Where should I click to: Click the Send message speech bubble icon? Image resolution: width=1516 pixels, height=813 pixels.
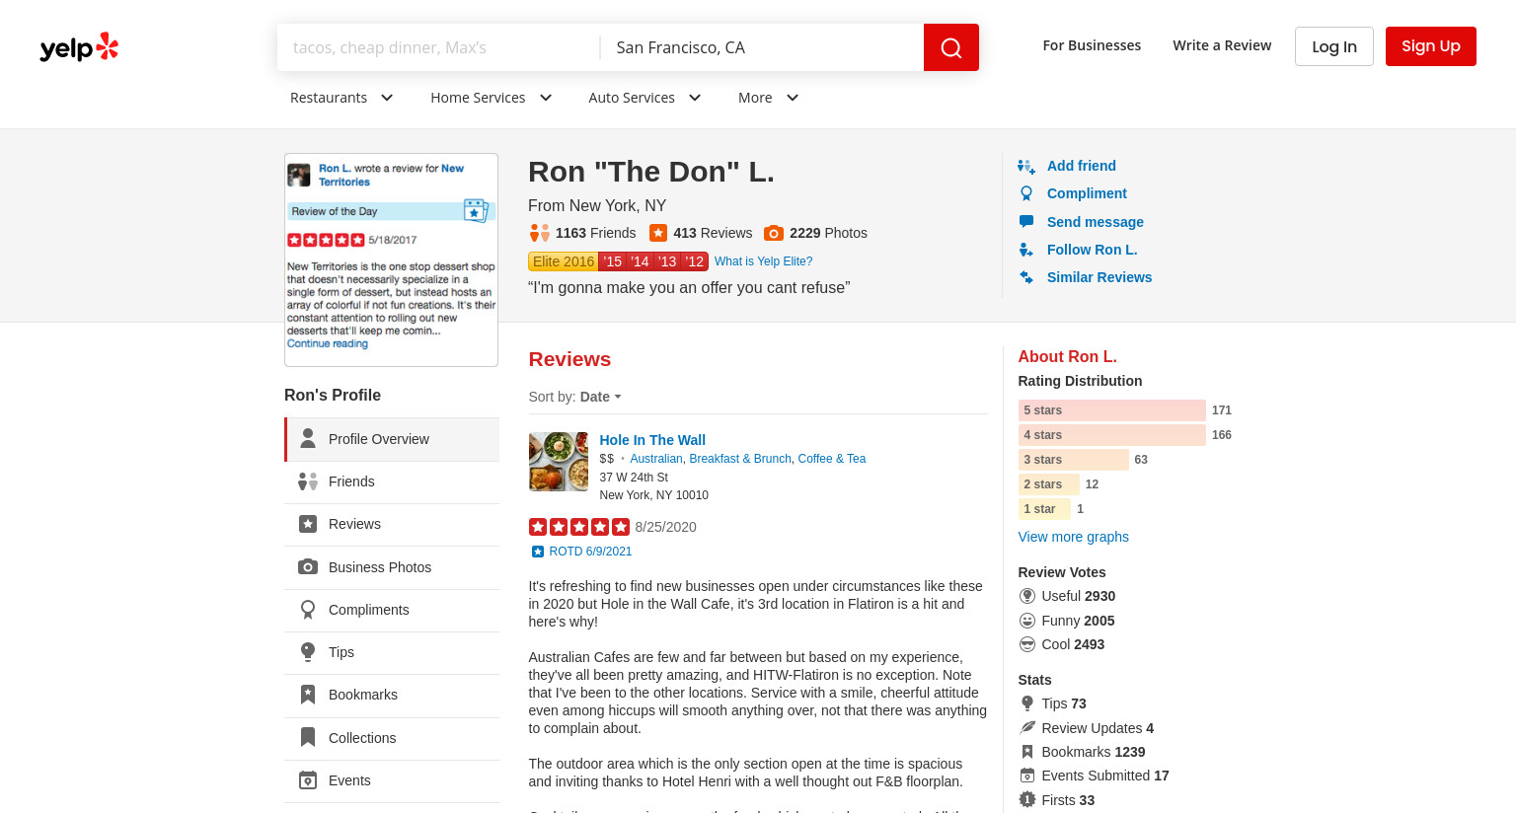click(1026, 222)
